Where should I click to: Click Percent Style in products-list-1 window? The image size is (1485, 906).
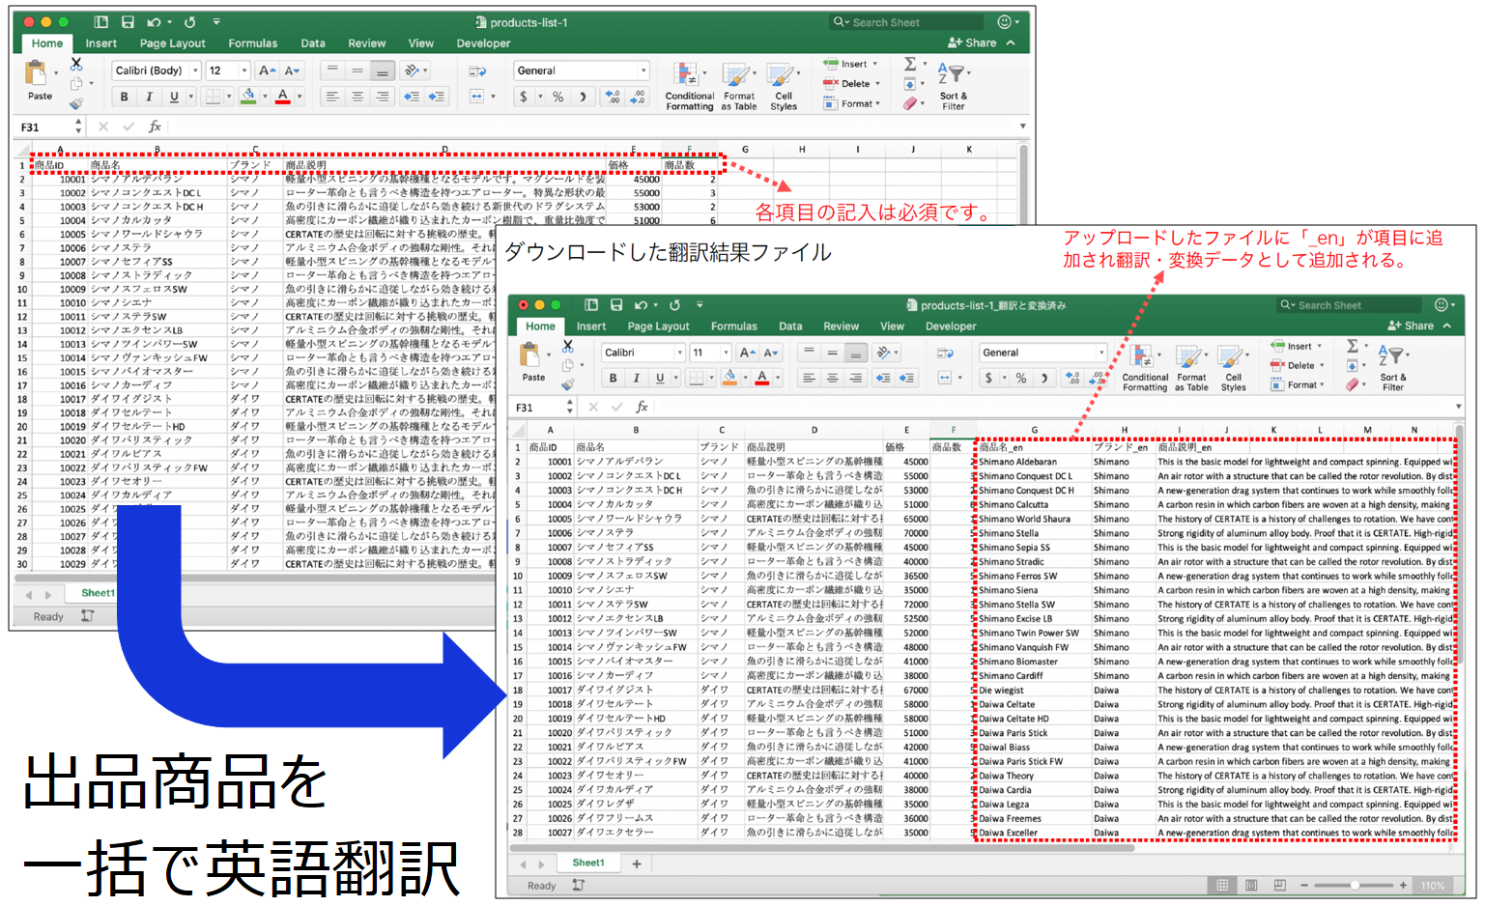(557, 97)
